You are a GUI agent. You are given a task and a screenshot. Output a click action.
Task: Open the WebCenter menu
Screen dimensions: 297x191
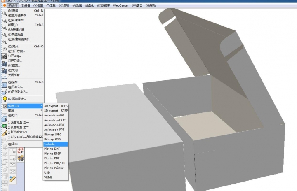pyautogui.click(x=121, y=5)
